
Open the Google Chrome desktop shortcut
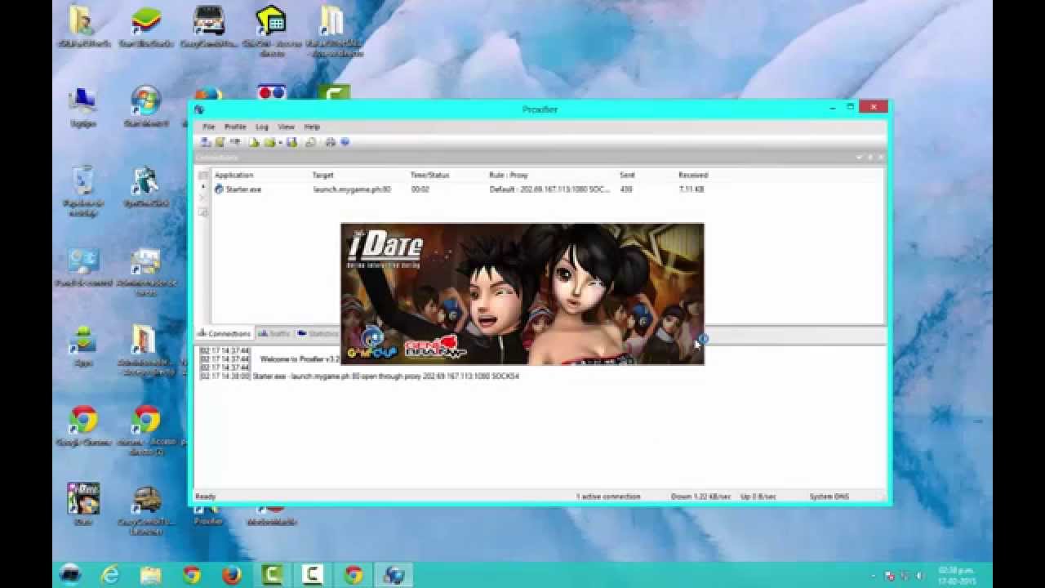(82, 425)
